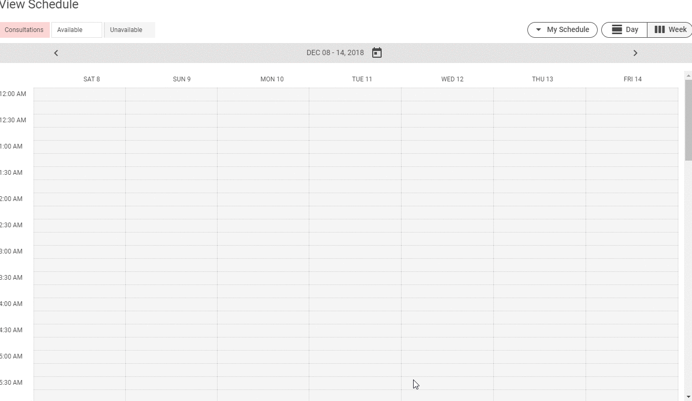
Task: Switch to Week view
Action: (670, 30)
